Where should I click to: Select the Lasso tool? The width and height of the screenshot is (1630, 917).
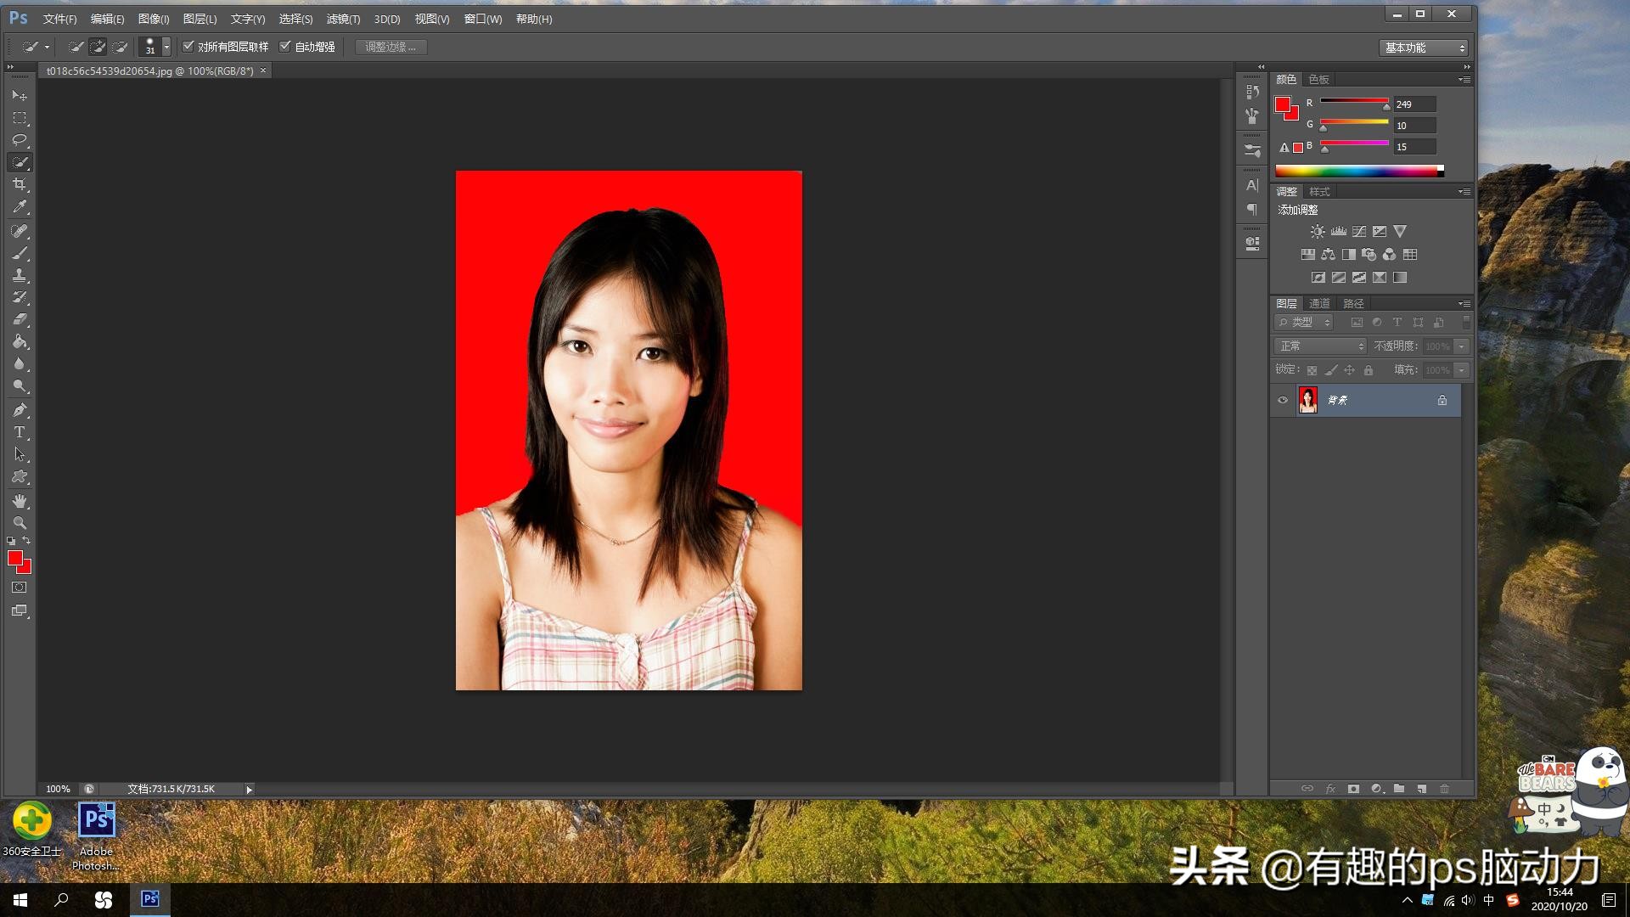(x=20, y=139)
